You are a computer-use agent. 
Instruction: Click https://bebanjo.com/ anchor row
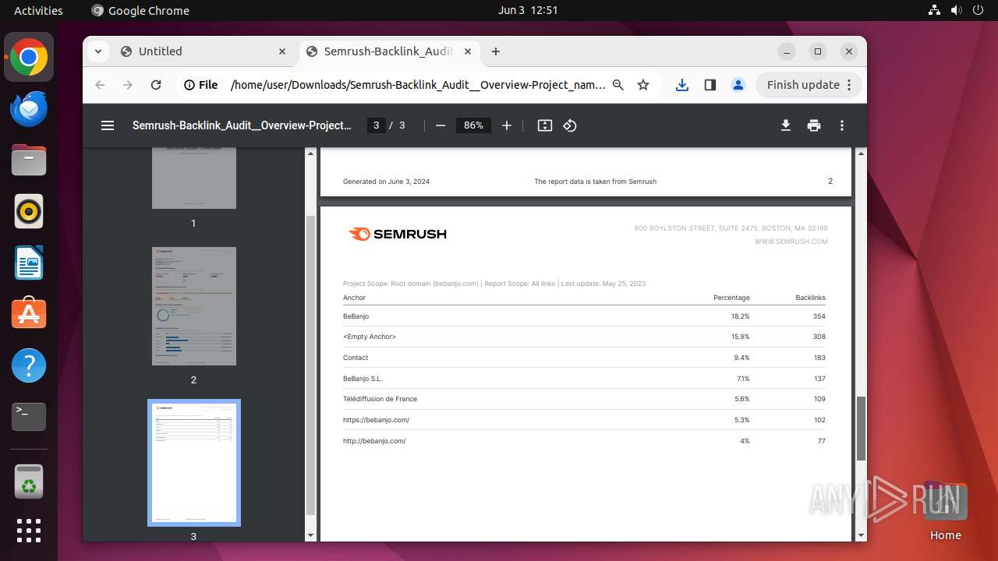coord(584,420)
